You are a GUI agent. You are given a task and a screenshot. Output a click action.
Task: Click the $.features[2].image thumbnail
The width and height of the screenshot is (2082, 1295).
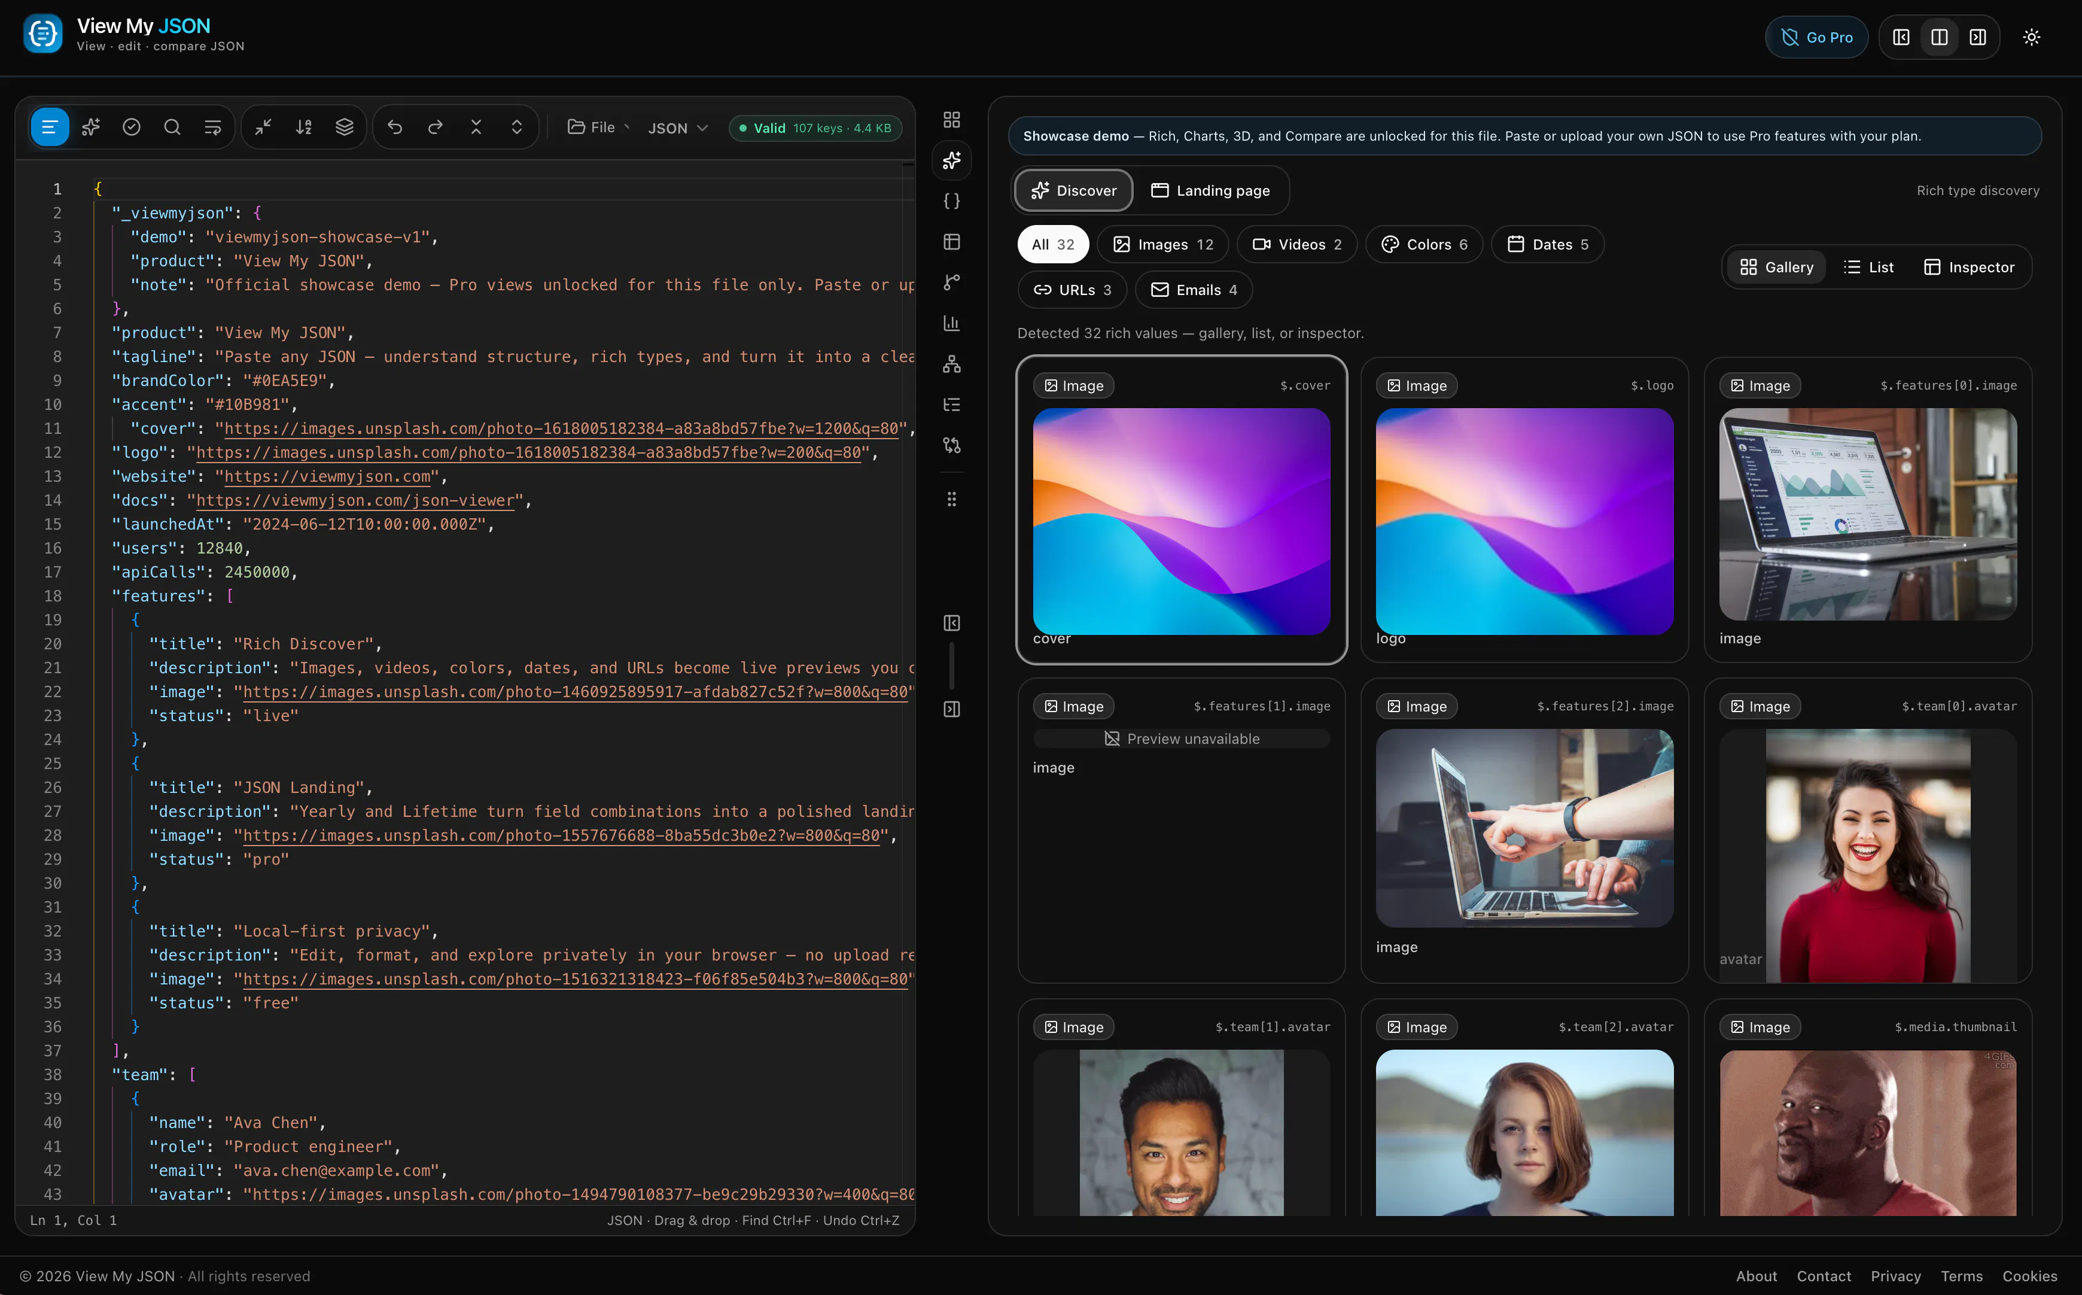coord(1524,828)
